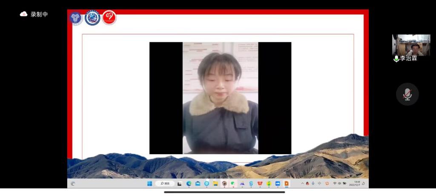
Task: Unmute using the crossed-out microphone button
Action: click(x=407, y=94)
